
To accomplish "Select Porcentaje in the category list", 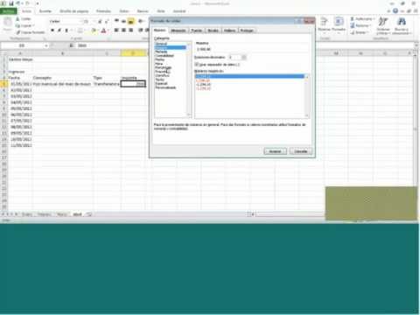I will (x=163, y=67).
